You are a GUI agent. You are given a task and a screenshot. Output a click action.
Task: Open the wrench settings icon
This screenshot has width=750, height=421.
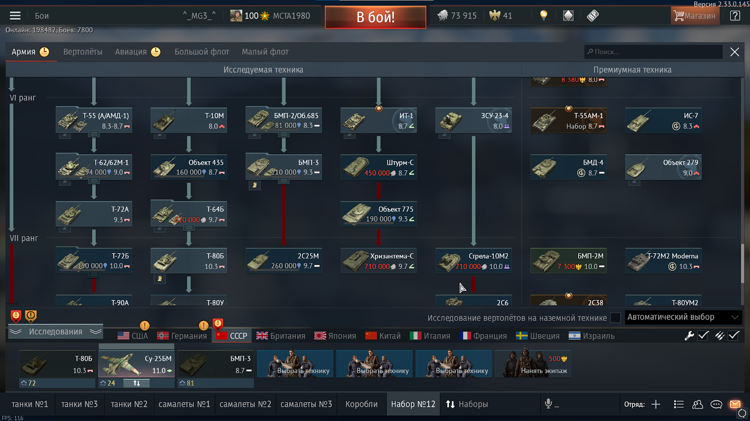click(689, 336)
